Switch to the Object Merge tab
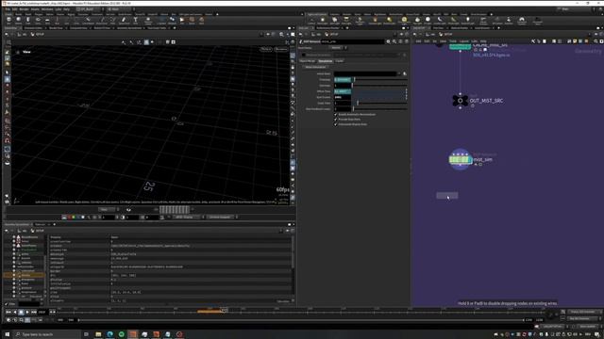604x339 pixels. click(x=308, y=61)
